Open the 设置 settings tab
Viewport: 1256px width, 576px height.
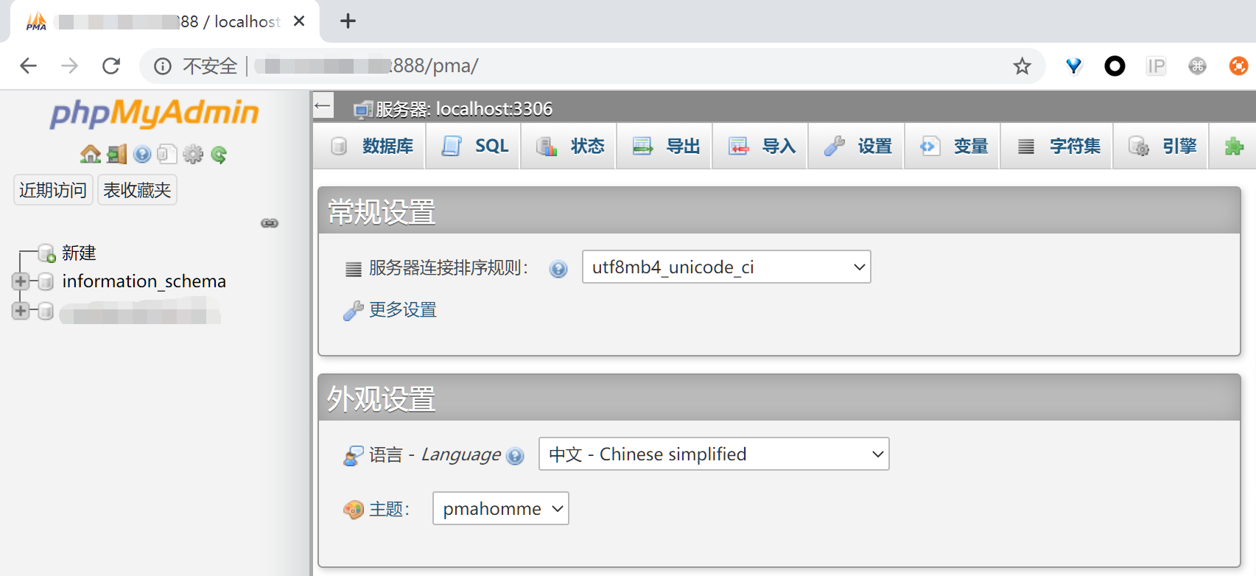click(x=857, y=147)
